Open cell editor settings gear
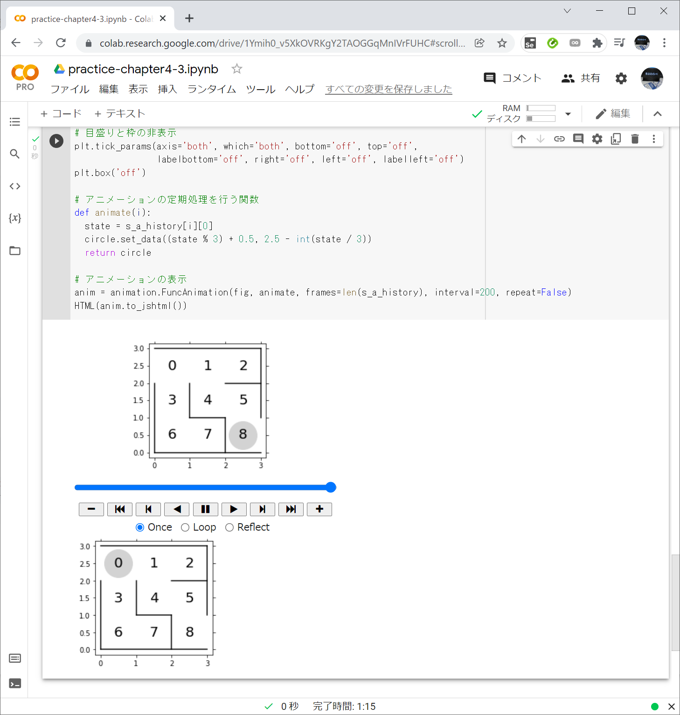The image size is (680, 715). tap(597, 139)
